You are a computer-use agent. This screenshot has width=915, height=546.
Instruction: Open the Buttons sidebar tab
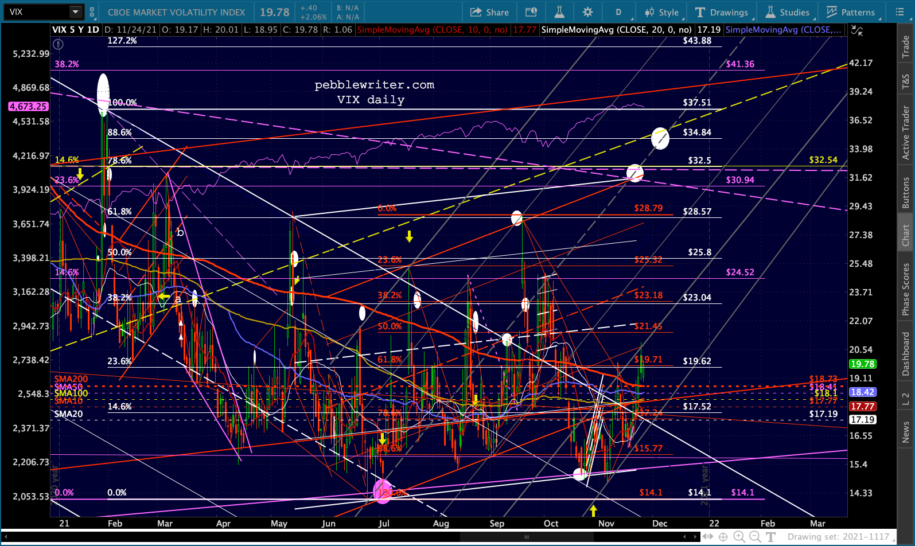click(x=906, y=192)
